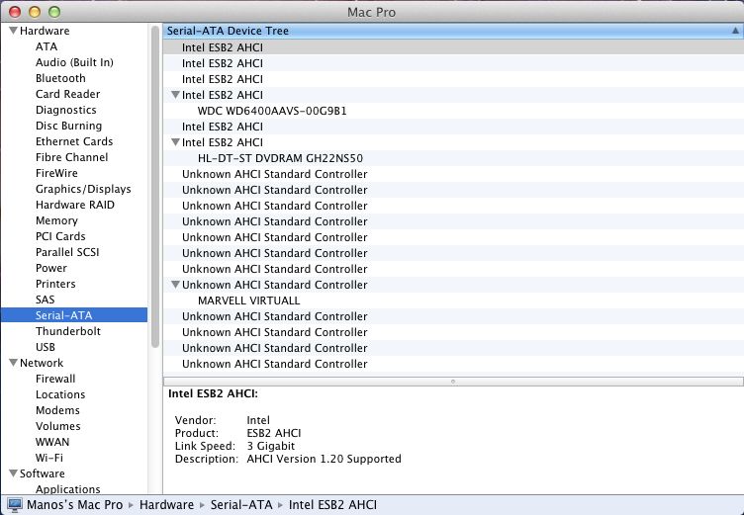Click the Vendor value Intel
744x515 pixels.
(258, 420)
